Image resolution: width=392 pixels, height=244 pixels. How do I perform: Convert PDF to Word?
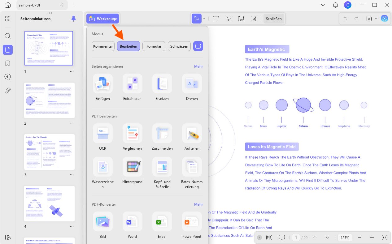(132, 225)
